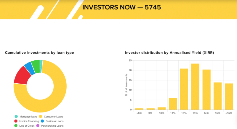Toggle the Pawnbroking Loans purple legend dot

pyautogui.click(x=38, y=125)
